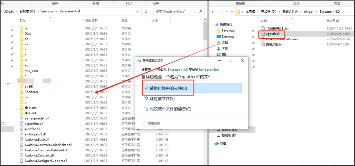Image resolution: width=355 pixels, height=166 pixels.
Task: Sort left window by 大小 column
Action: click(155, 20)
